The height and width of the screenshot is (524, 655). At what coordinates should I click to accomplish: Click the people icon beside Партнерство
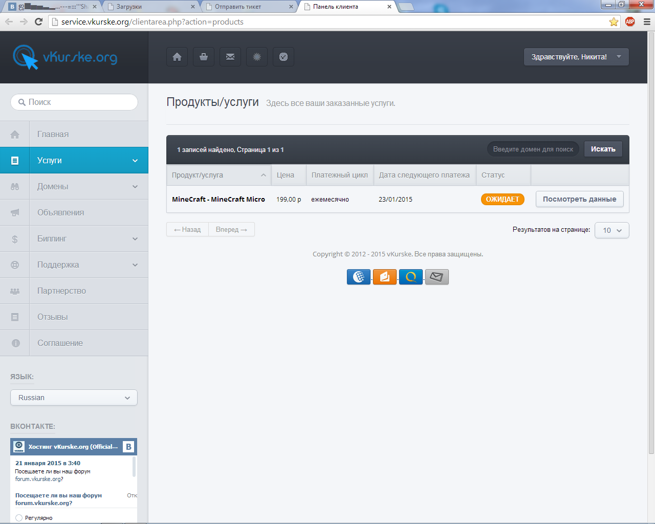[15, 291]
